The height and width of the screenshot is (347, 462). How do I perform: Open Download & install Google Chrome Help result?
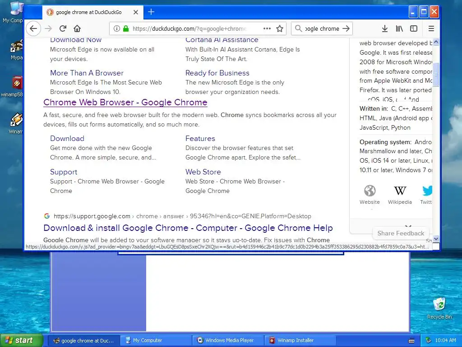coord(188,228)
